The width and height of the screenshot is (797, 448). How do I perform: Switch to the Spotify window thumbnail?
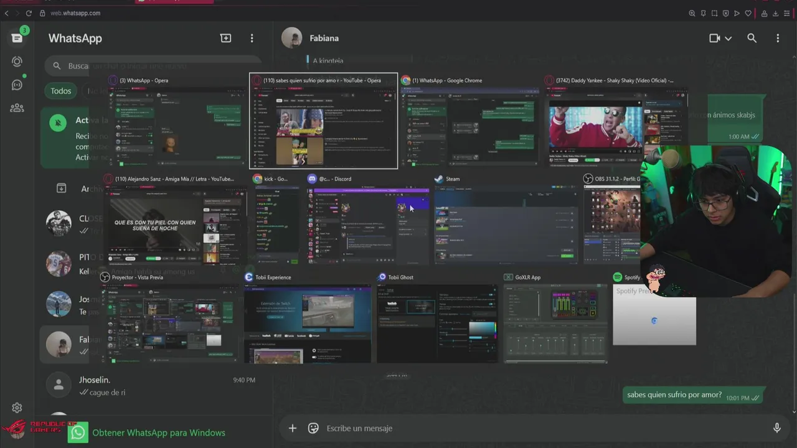[x=654, y=314]
